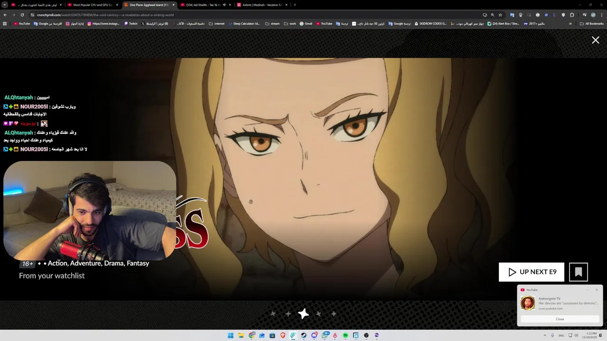The height and width of the screenshot is (341, 607).
Task: Dismiss YouTube notification toast with small X
Action: coord(597,290)
